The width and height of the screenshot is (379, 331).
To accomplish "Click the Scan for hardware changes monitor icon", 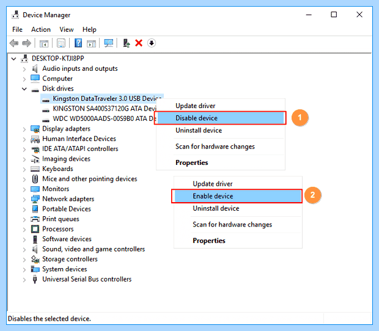I will (109, 43).
